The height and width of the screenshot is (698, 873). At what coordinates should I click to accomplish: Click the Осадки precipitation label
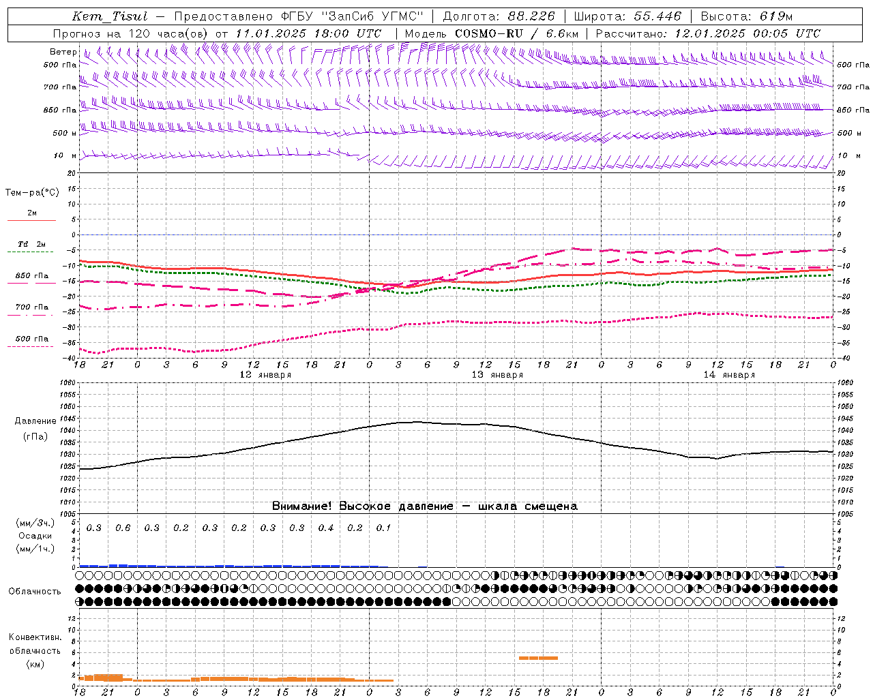35,536
